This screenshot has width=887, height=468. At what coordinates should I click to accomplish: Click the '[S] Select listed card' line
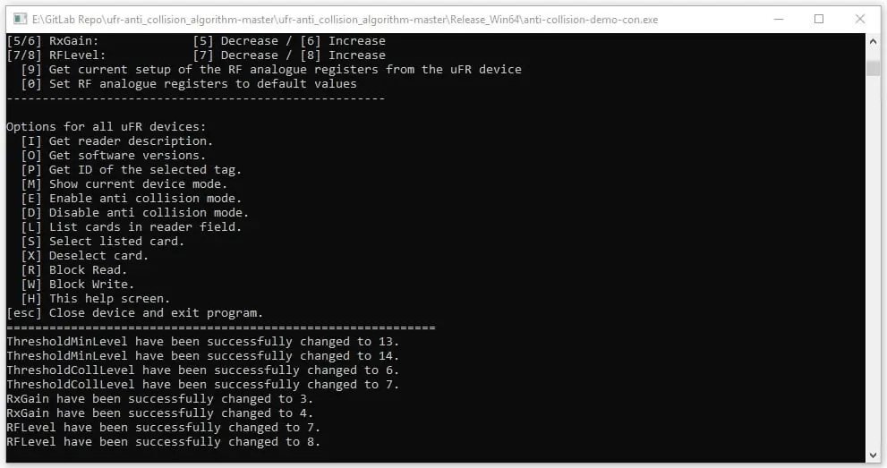[103, 241]
